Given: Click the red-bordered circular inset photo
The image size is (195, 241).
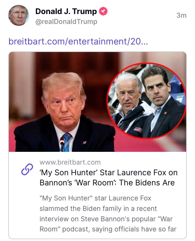Looking at the screenshot, I should [x=146, y=102].
